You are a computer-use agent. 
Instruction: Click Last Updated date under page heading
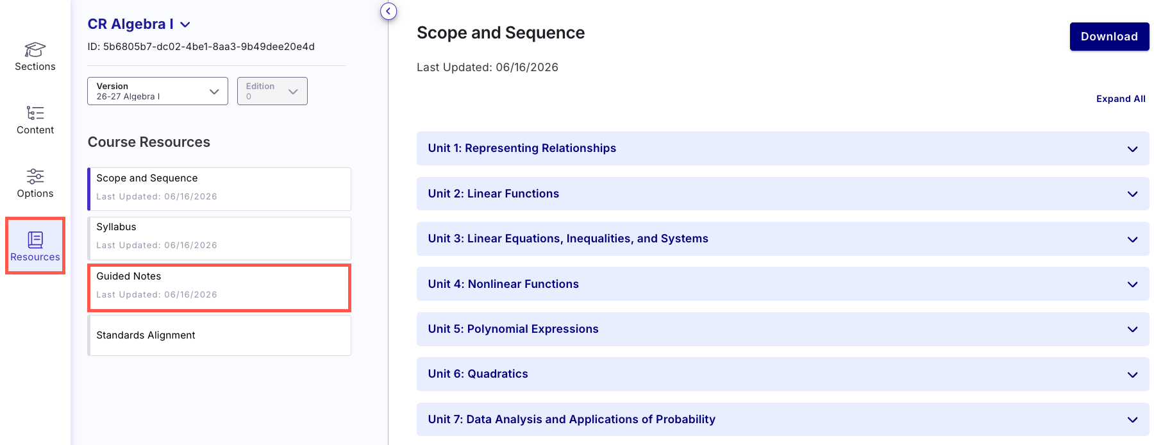487,67
